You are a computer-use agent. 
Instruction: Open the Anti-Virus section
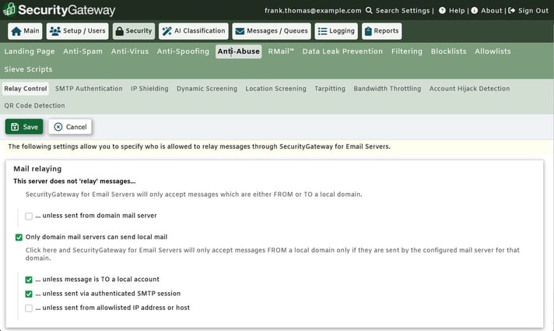pyautogui.click(x=130, y=51)
